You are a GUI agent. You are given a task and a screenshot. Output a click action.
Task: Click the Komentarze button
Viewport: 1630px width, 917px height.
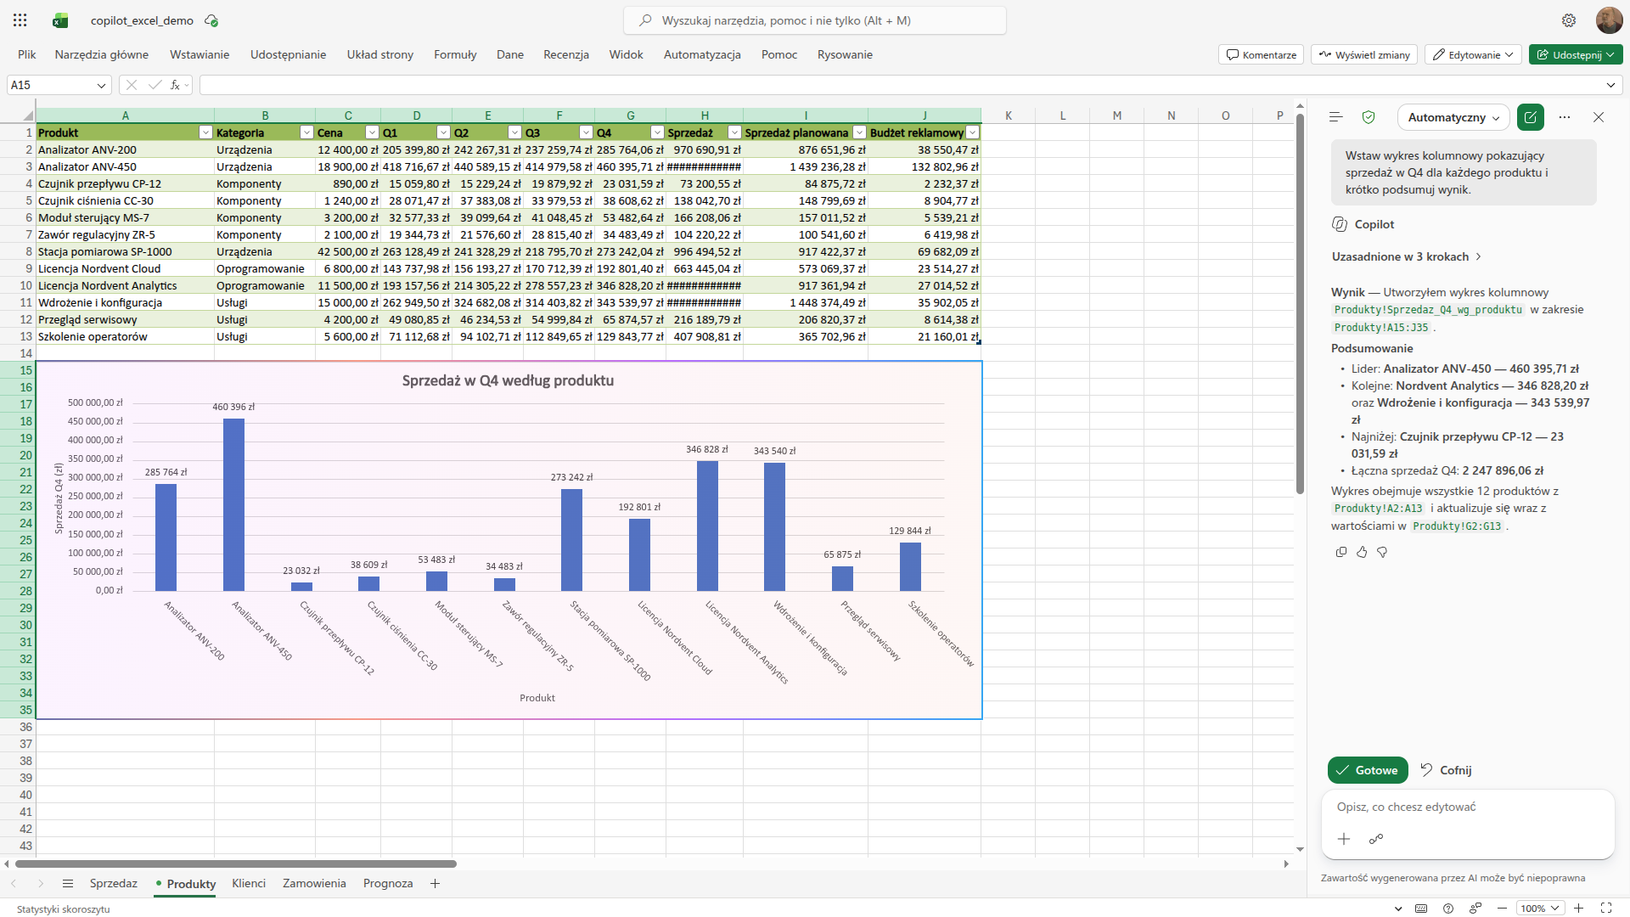point(1262,54)
